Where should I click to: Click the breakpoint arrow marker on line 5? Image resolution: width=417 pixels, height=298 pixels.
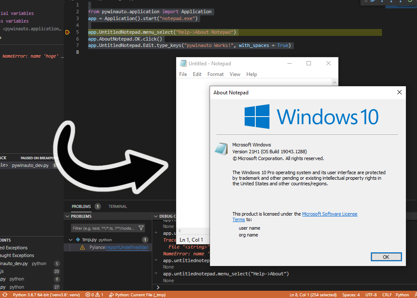pyautogui.click(x=68, y=32)
